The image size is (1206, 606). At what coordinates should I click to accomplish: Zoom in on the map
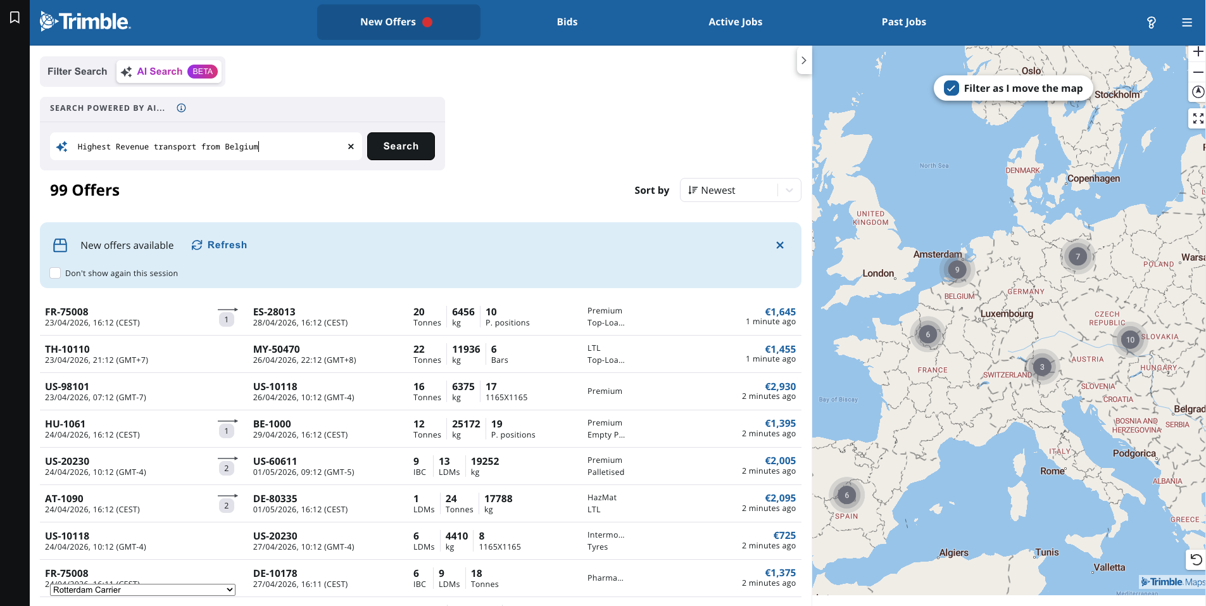[x=1197, y=52]
